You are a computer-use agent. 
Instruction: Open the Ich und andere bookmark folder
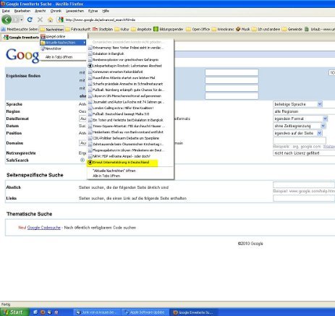tap(266, 29)
